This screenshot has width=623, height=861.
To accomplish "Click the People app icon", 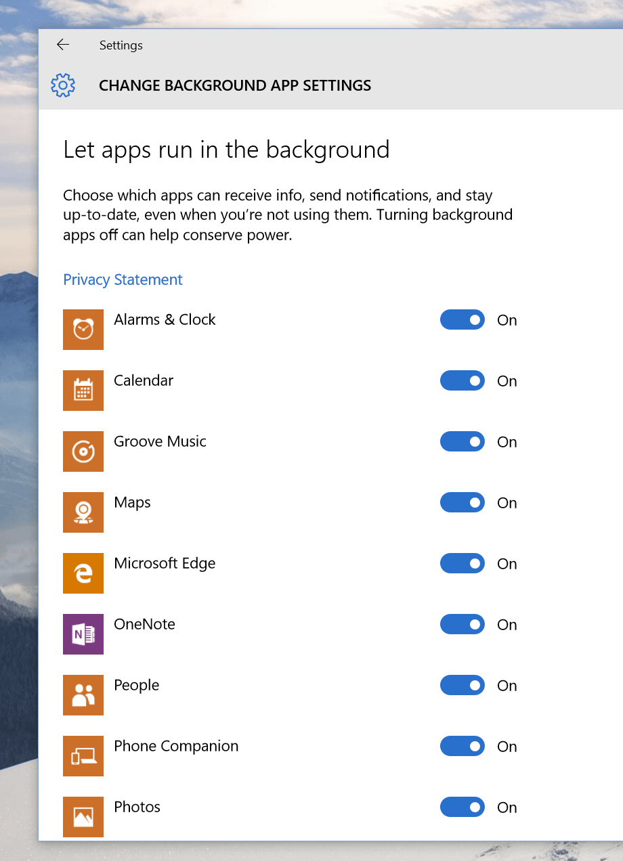I will pyautogui.click(x=83, y=695).
